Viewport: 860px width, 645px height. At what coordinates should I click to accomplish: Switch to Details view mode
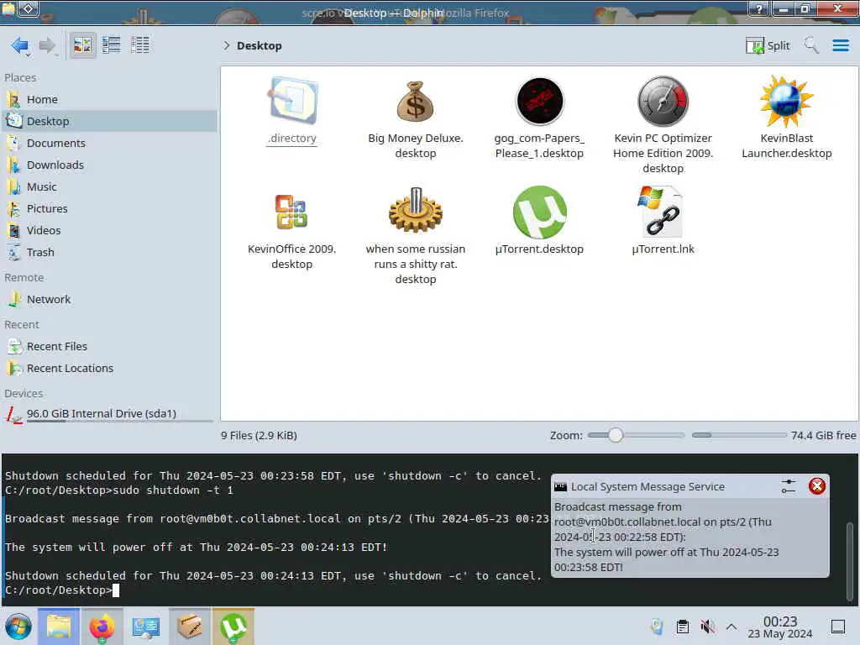tap(140, 45)
